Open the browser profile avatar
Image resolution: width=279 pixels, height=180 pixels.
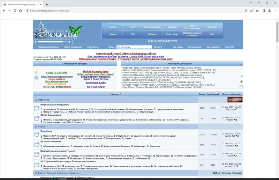click(269, 10)
